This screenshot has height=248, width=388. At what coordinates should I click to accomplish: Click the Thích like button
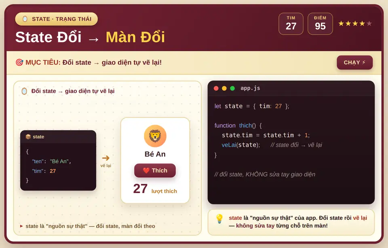coord(155,170)
